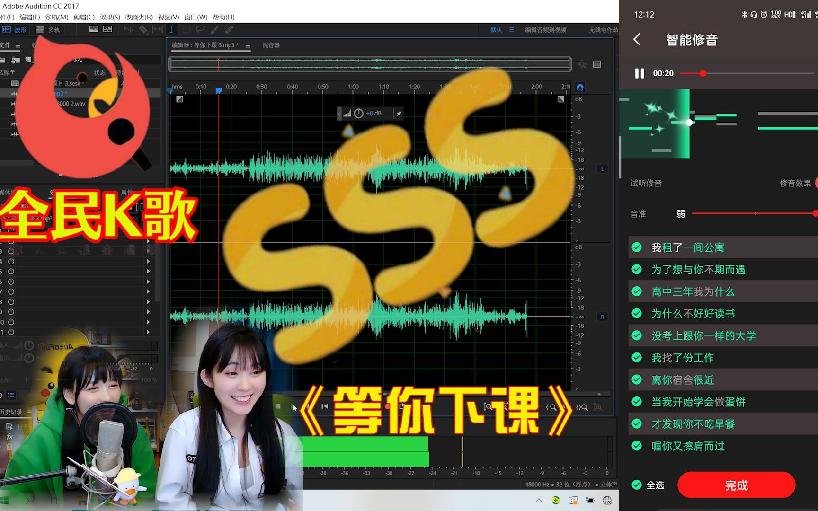The image size is (818, 511).
Task: Open the 效果(S) menu
Action: pyautogui.click(x=109, y=17)
